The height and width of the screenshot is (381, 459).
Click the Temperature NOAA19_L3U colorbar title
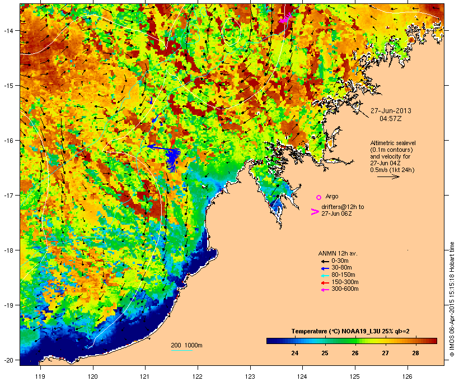click(x=350, y=332)
